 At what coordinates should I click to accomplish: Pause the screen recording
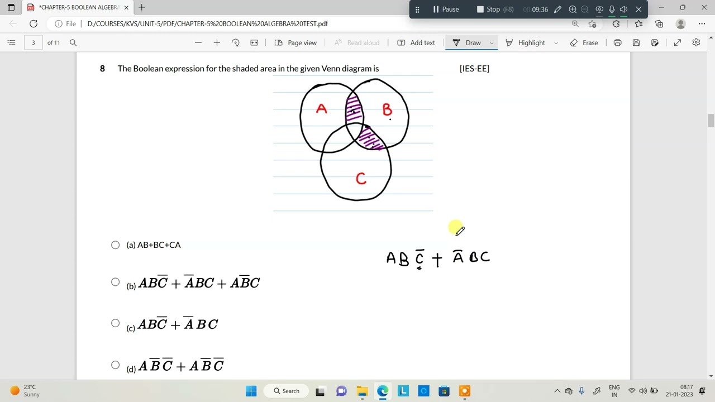coord(446,9)
